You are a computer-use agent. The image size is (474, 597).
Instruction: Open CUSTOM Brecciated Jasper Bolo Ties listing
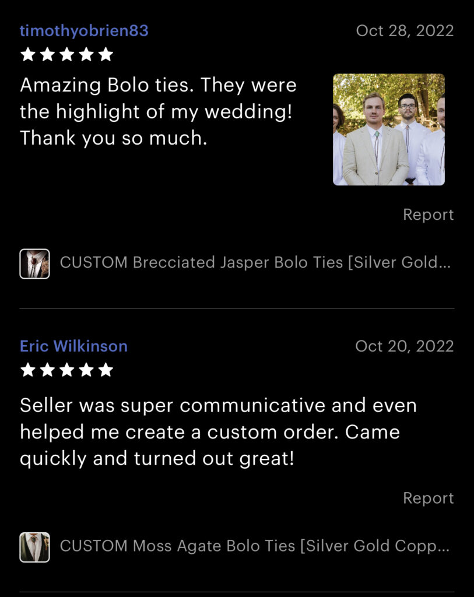click(255, 263)
